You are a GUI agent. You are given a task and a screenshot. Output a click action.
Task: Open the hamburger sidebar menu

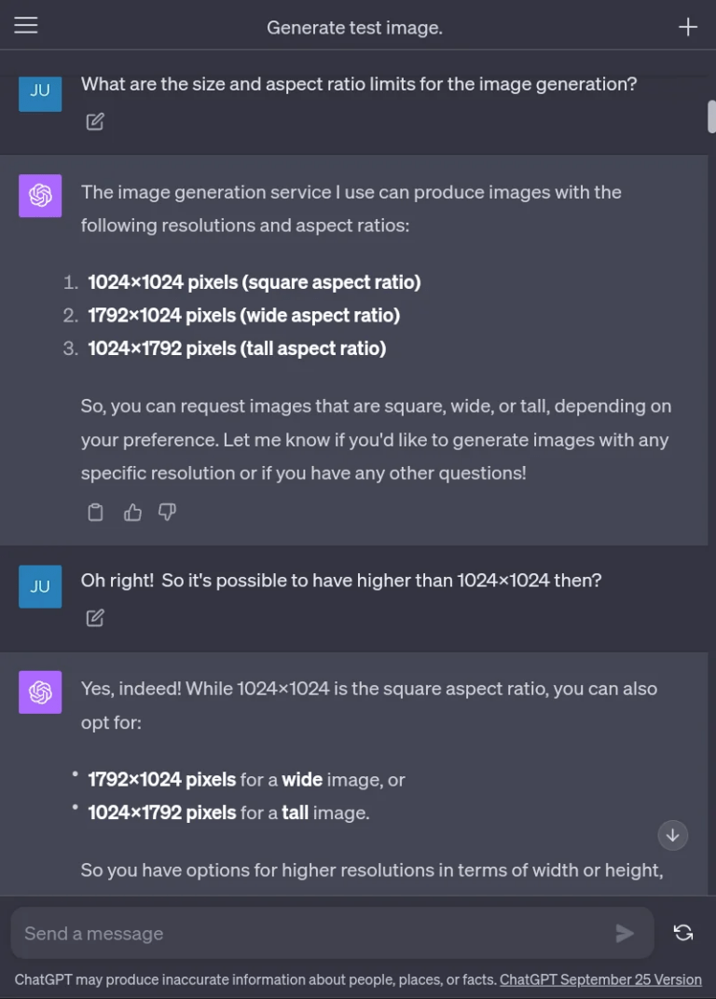click(x=26, y=26)
